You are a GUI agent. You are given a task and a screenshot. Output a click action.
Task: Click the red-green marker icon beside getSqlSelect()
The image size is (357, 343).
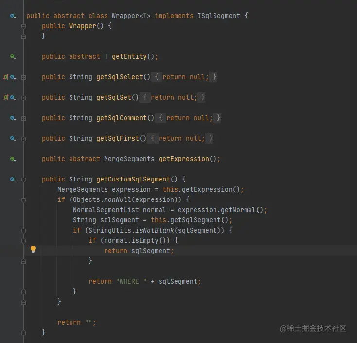tap(6, 77)
